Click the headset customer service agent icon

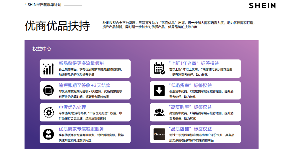tap(48, 134)
